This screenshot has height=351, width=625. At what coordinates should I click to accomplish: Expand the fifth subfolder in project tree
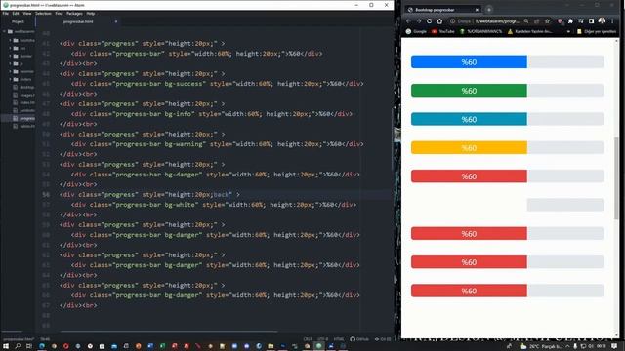pos(11,71)
